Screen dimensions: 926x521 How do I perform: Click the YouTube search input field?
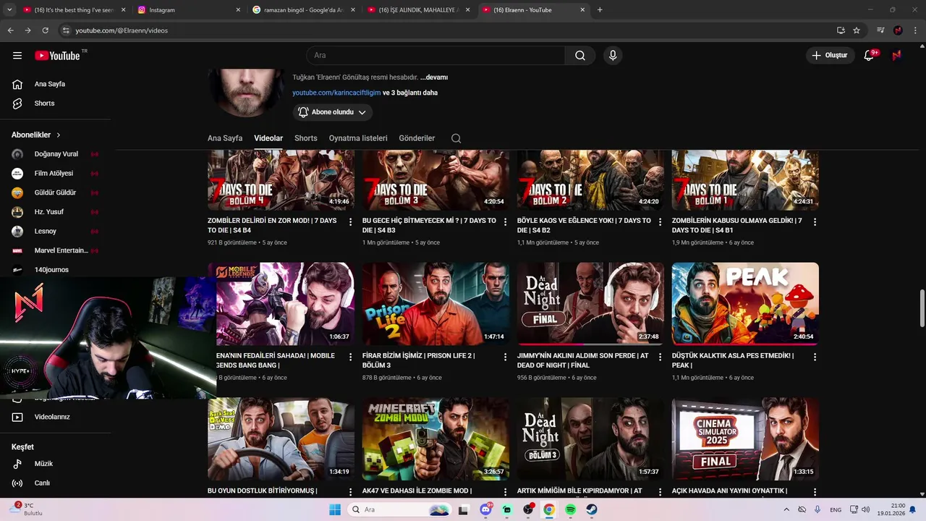[x=436, y=56]
